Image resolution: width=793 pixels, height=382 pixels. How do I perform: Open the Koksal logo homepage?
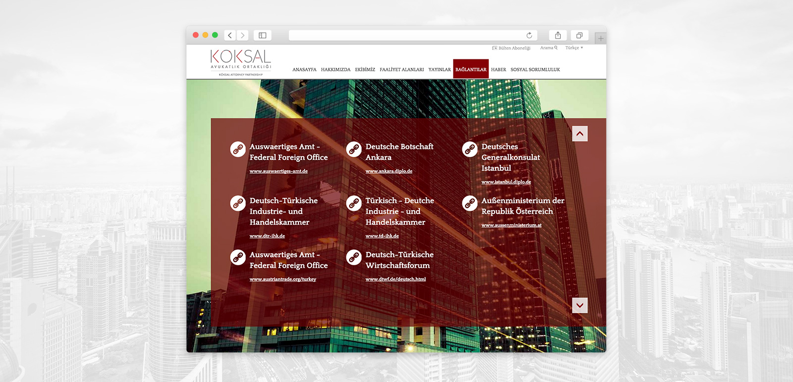(x=241, y=62)
